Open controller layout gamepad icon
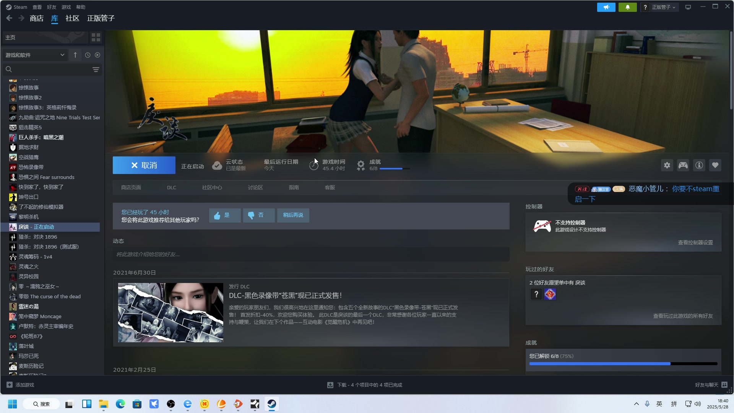Viewport: 734px width, 413px height. click(x=683, y=165)
